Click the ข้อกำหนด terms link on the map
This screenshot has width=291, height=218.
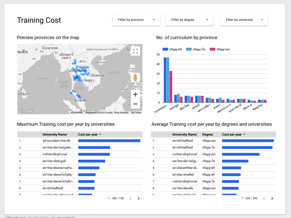[136, 112]
